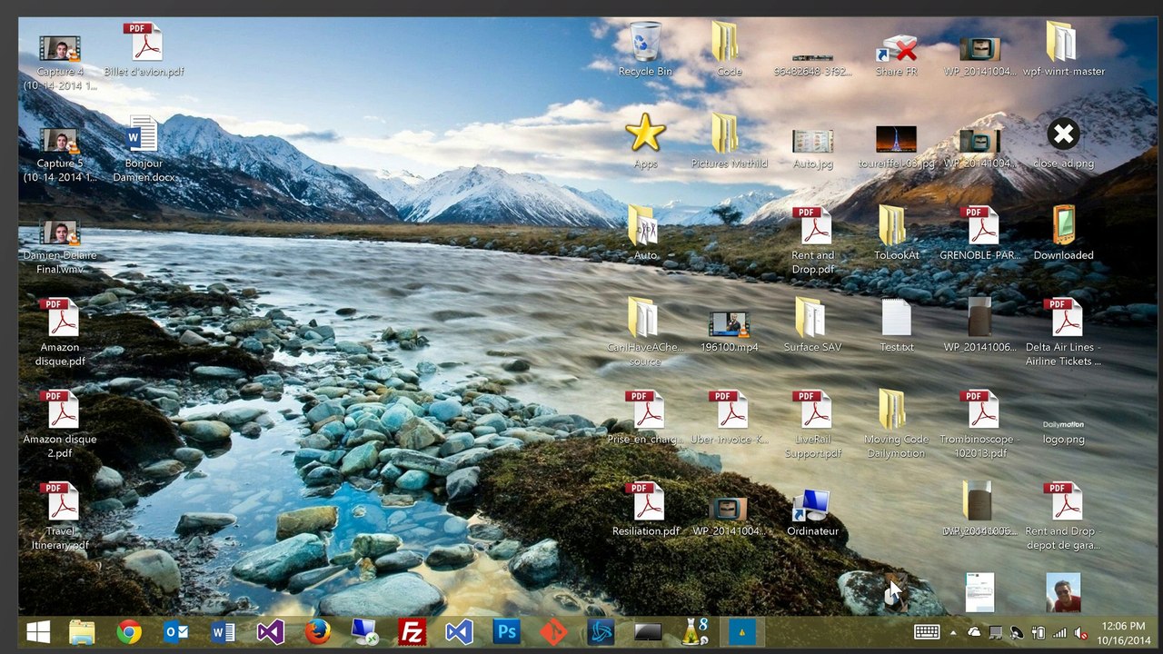Launch Firefox from the taskbar
The width and height of the screenshot is (1163, 654).
tap(317, 631)
